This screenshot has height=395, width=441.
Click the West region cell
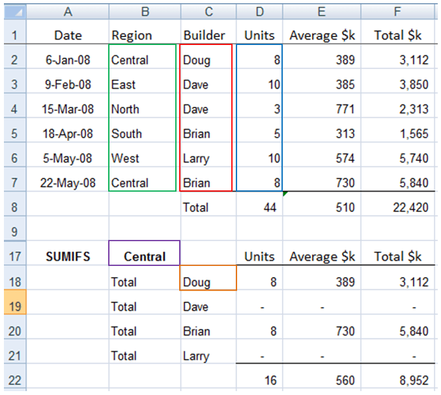(x=145, y=154)
